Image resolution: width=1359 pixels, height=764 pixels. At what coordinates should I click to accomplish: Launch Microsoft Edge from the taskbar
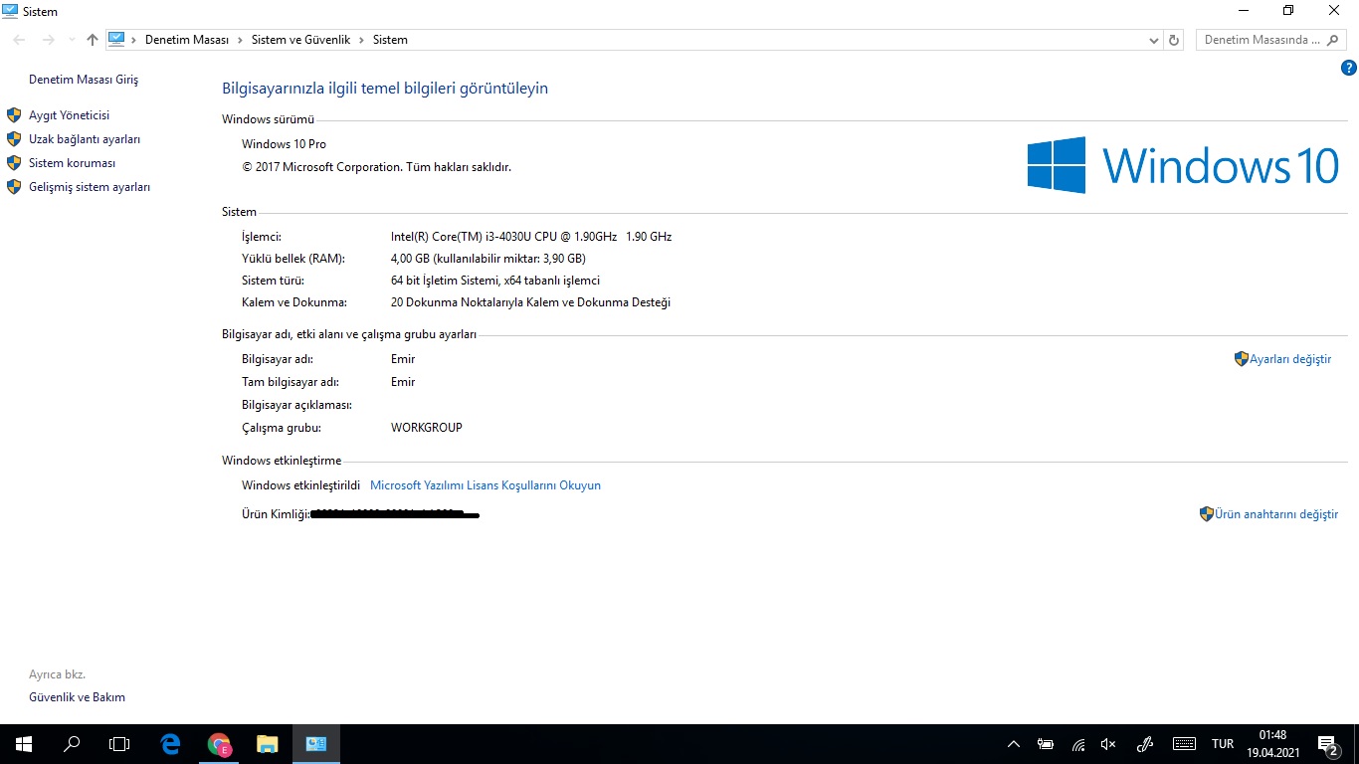170,744
